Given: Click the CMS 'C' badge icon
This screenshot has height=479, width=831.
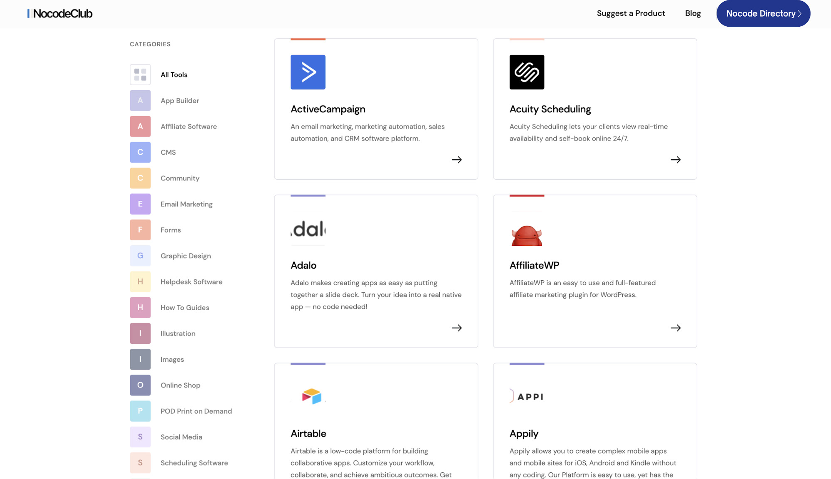Looking at the screenshot, I should coord(140,152).
